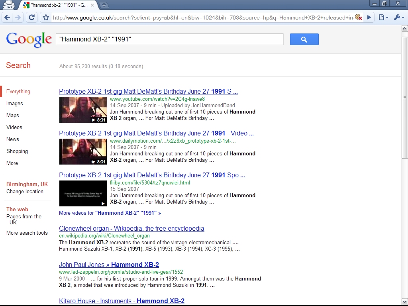408x306 pixels.
Task: Switch to News results
Action: (12, 139)
